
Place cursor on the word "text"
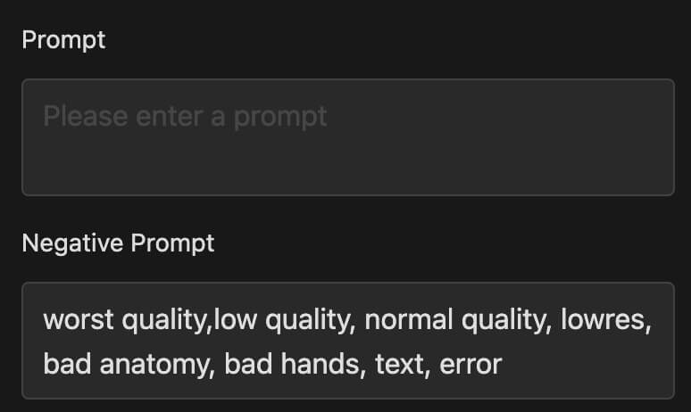point(399,365)
